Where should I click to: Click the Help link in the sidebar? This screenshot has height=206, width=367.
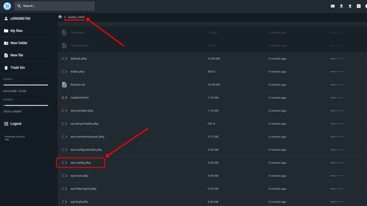[x=7, y=140]
